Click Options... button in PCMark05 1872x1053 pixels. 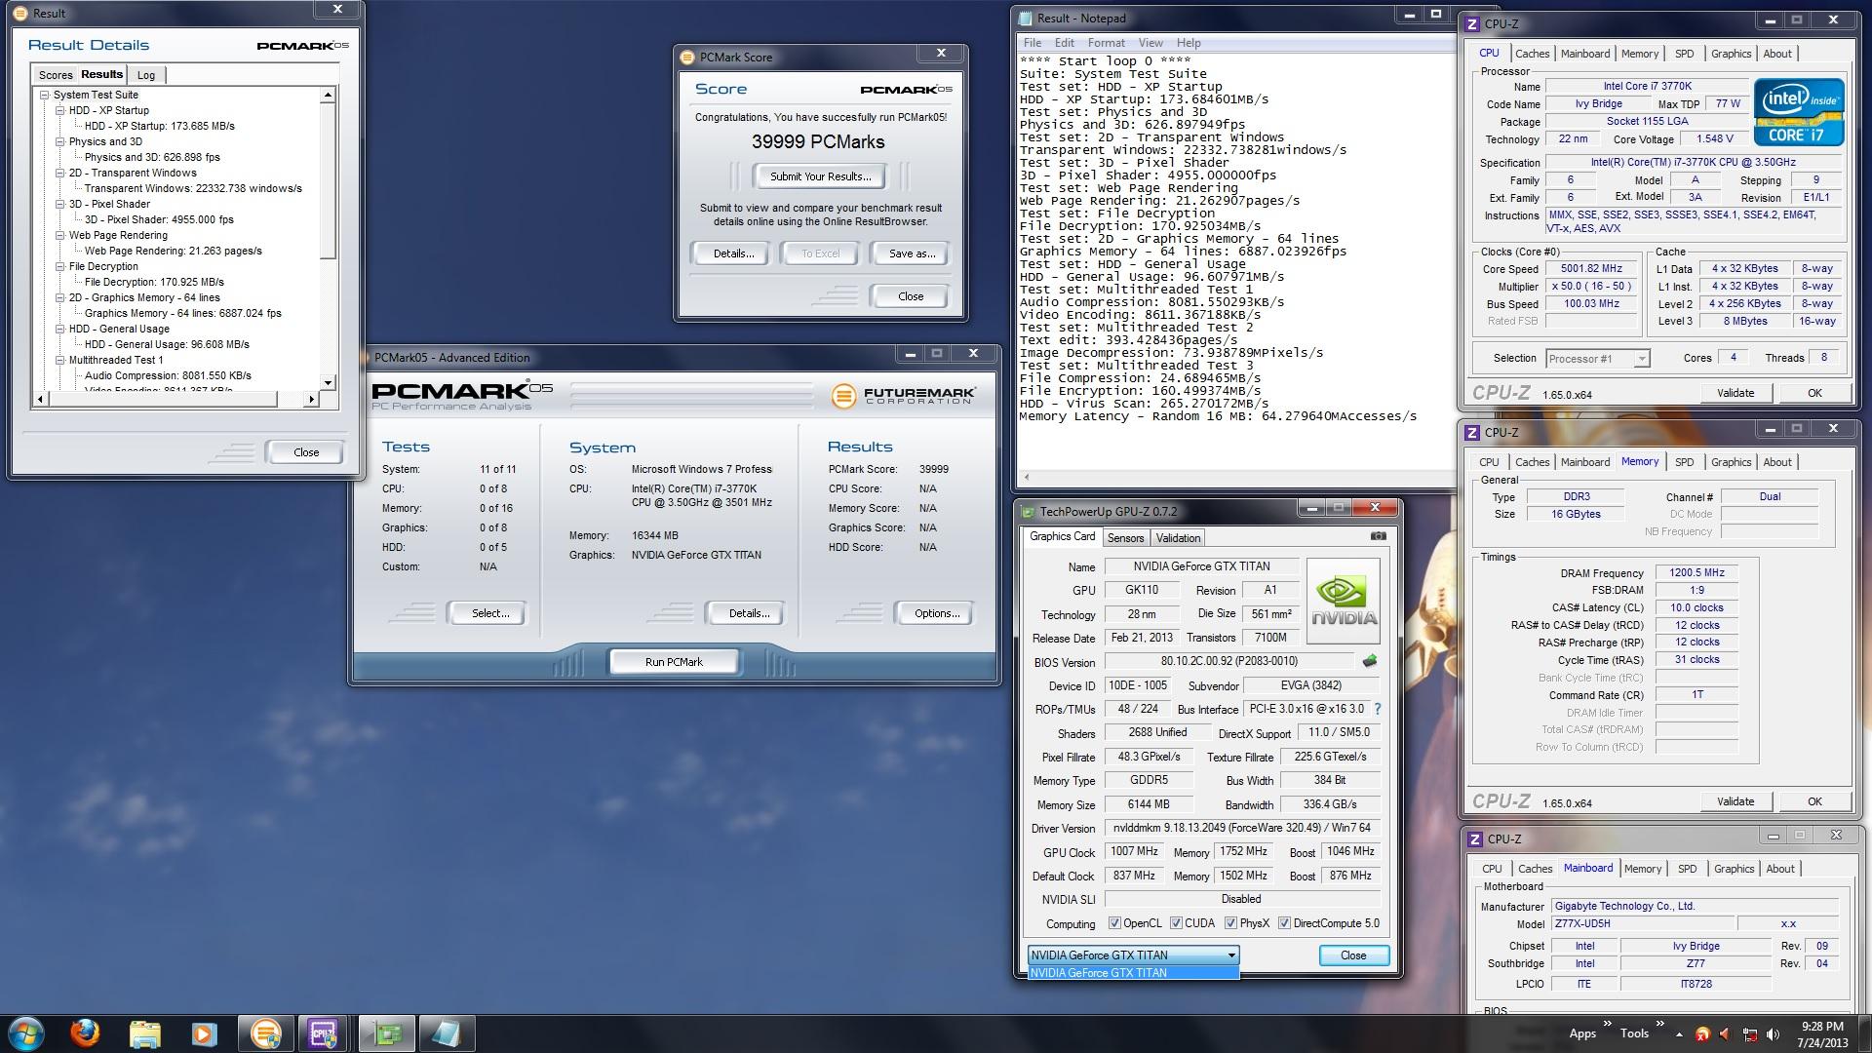937,613
